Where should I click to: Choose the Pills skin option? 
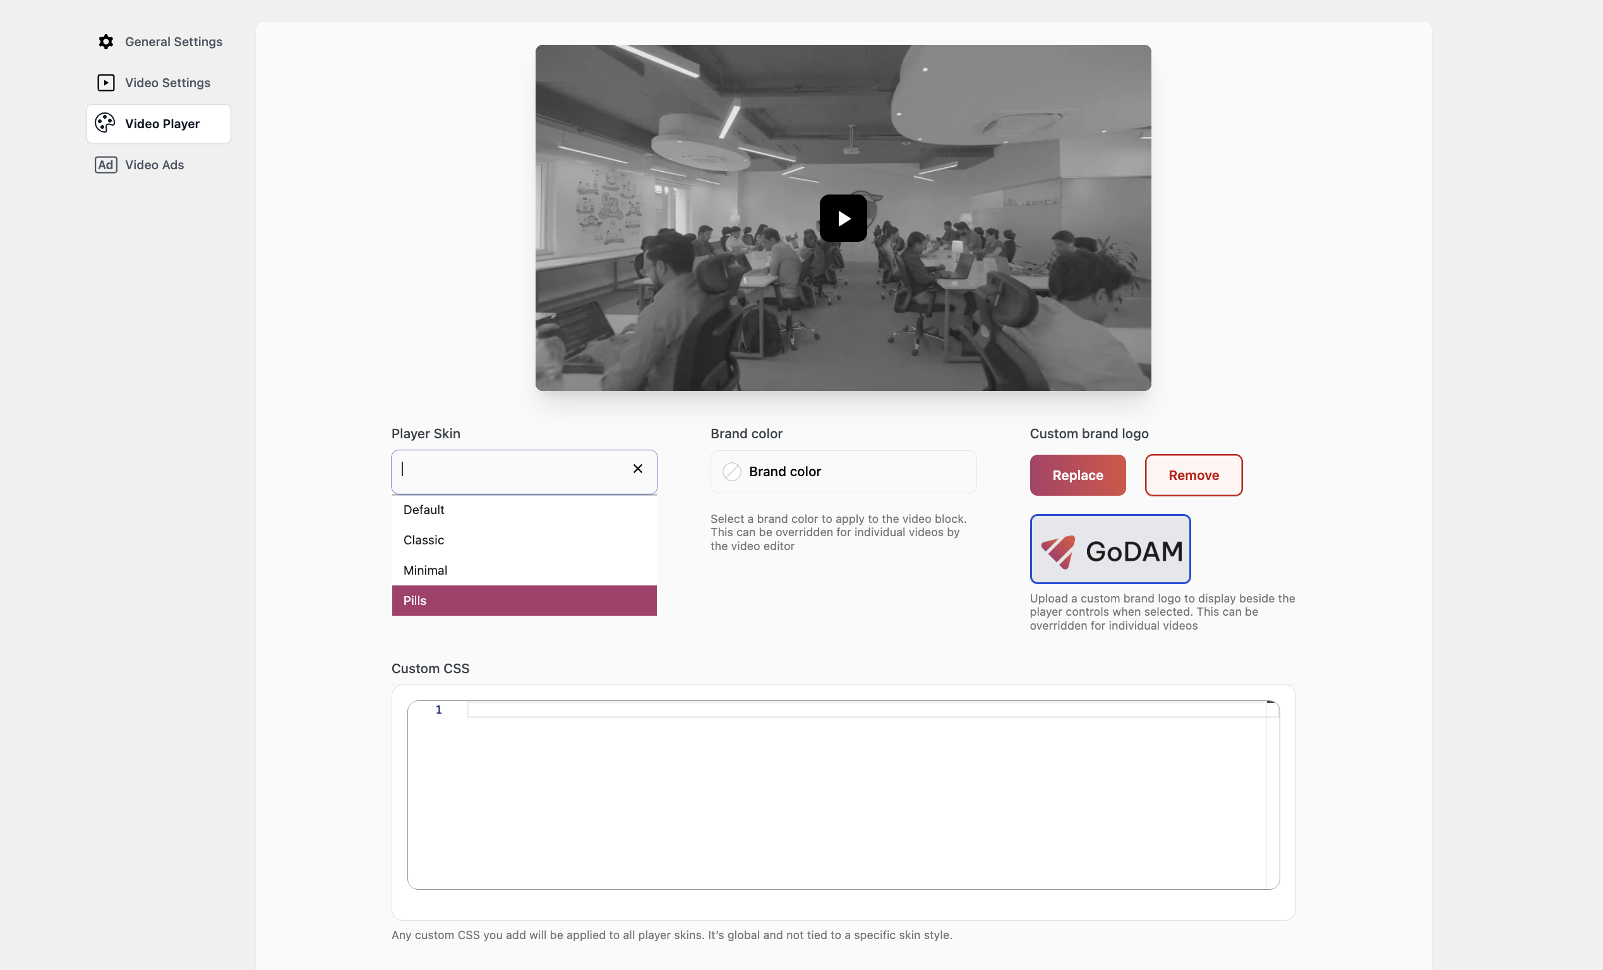click(x=414, y=601)
